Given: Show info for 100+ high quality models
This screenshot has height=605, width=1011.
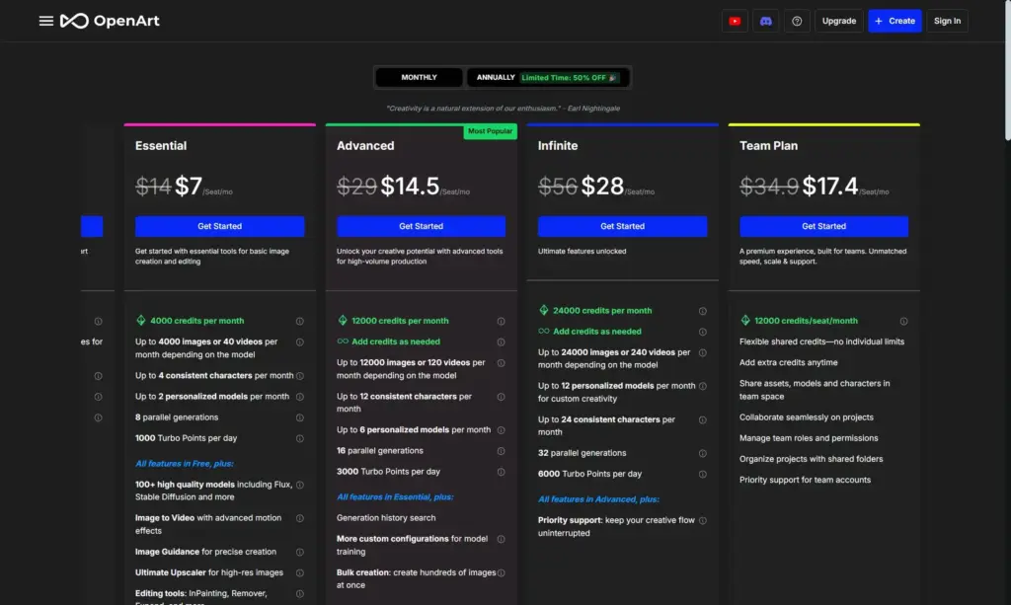Looking at the screenshot, I should coord(300,485).
